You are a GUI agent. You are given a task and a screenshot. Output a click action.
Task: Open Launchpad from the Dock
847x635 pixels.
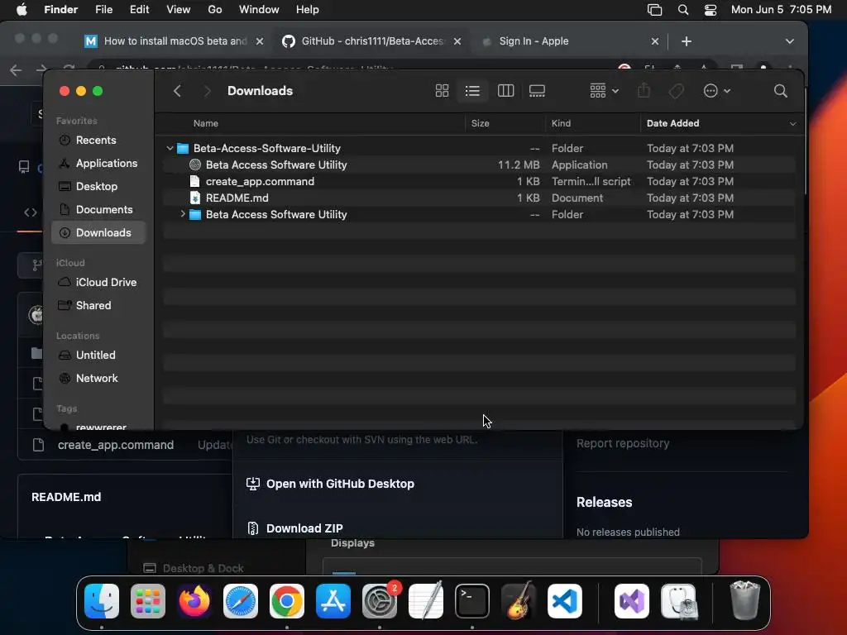click(x=148, y=601)
